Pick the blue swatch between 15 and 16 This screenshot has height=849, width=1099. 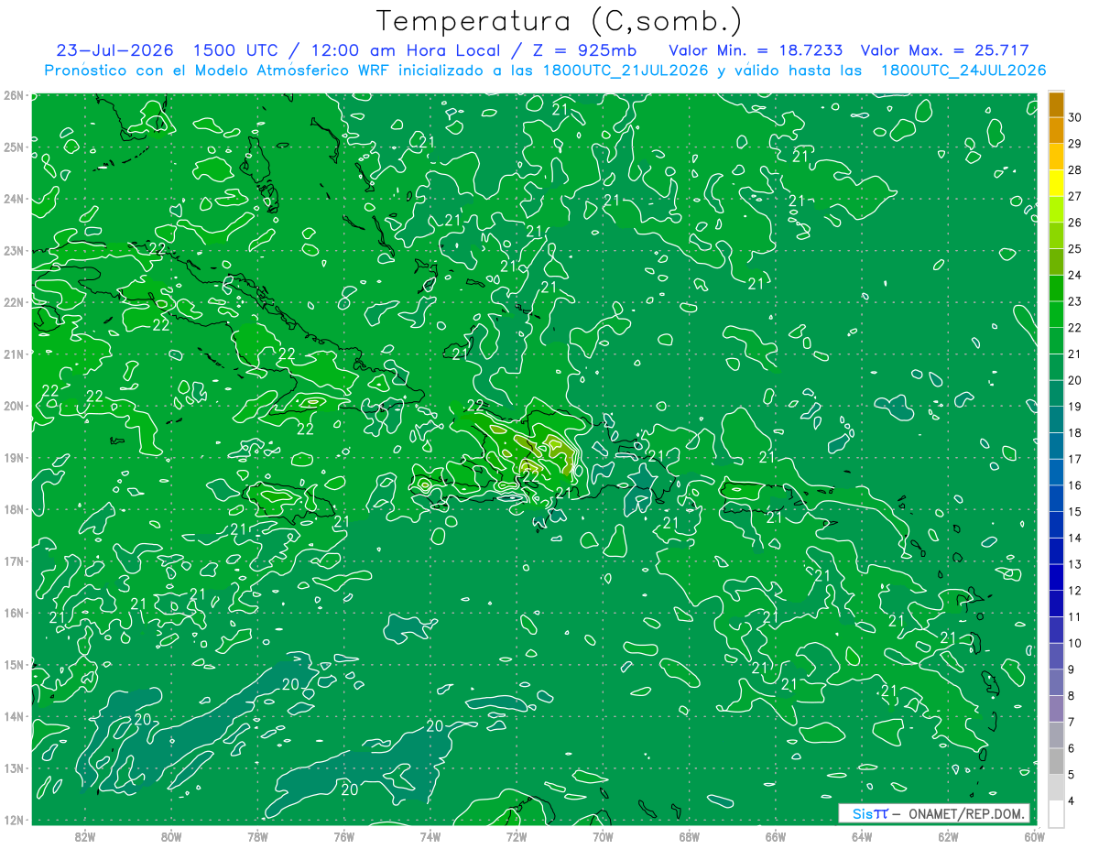pyautogui.click(x=1056, y=498)
